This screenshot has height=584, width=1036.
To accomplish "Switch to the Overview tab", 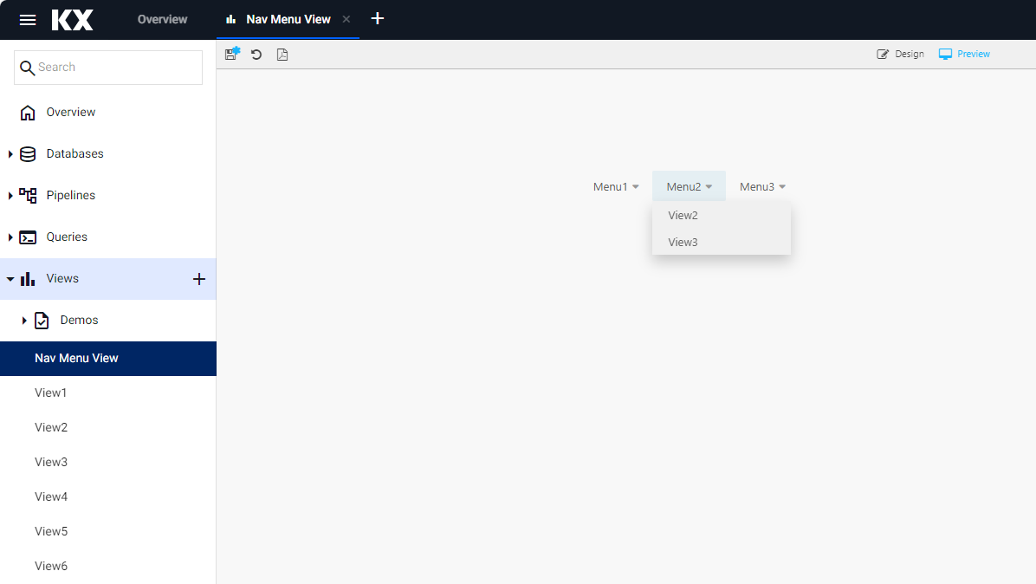I will click(162, 19).
